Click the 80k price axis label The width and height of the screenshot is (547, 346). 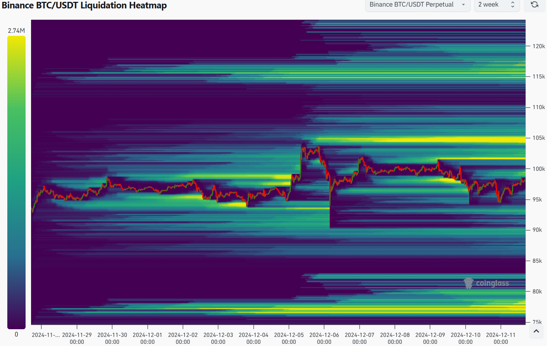click(537, 292)
